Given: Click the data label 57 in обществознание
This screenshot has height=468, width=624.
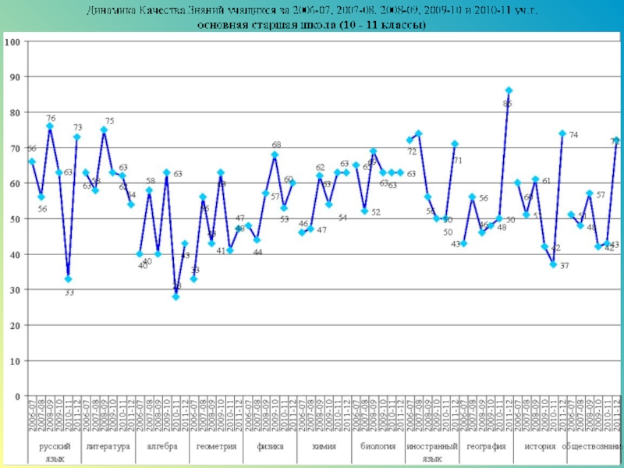Looking at the screenshot, I should (x=601, y=194).
